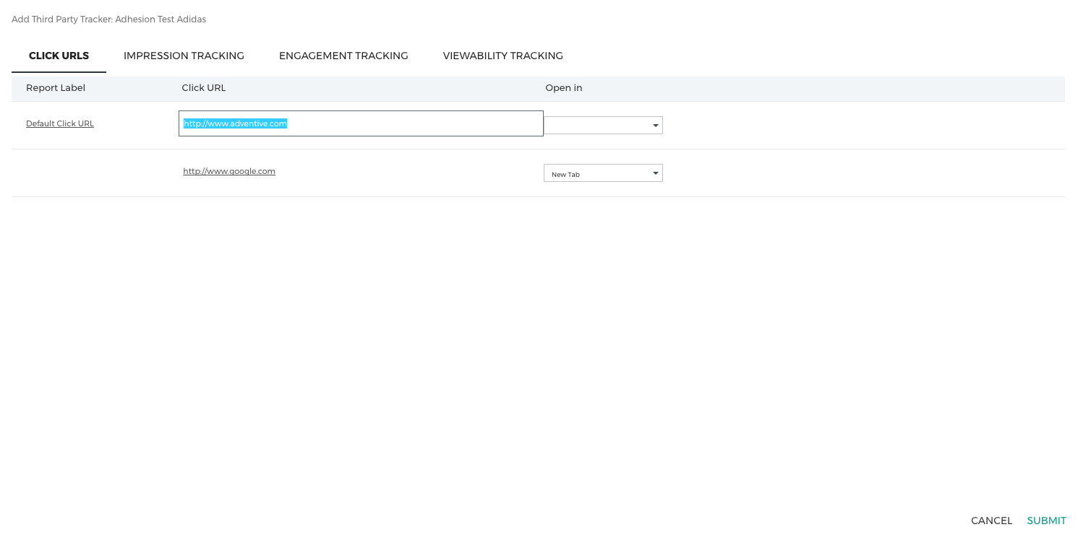
Task: Click the Cancel button
Action: pyautogui.click(x=991, y=521)
